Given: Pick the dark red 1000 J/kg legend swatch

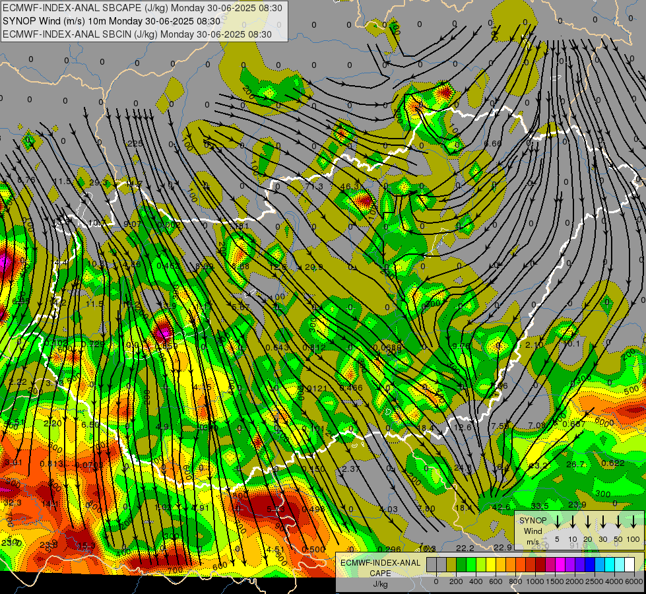Looking at the screenshot, I should click(x=540, y=564).
